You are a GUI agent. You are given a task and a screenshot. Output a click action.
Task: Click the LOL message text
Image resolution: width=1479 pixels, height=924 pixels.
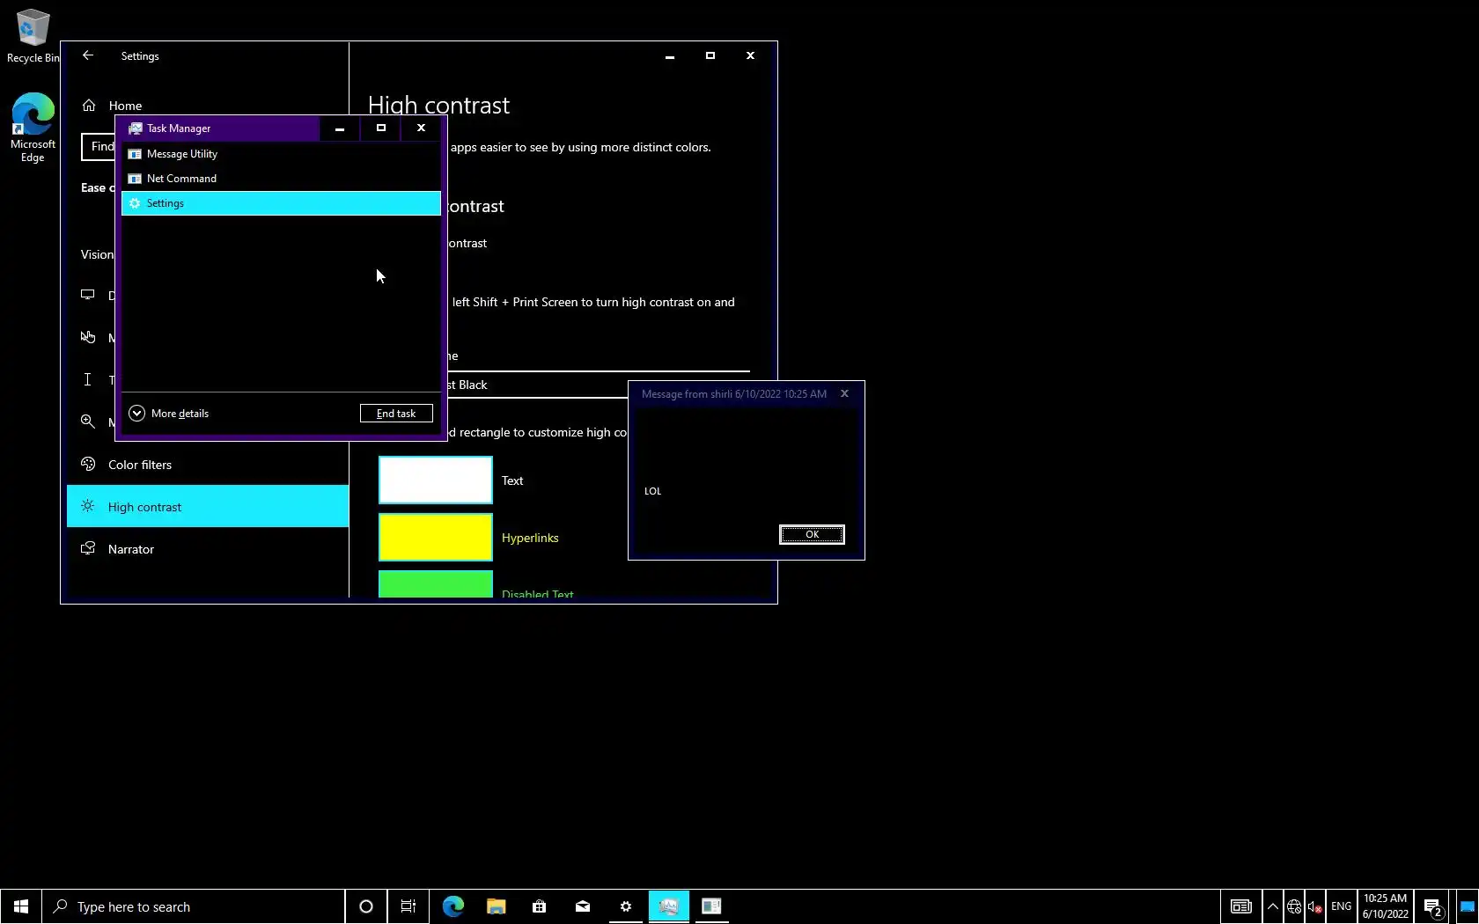[652, 491]
